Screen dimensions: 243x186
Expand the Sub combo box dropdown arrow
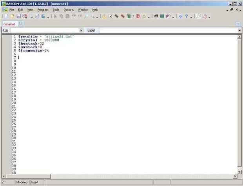[x=81, y=30]
